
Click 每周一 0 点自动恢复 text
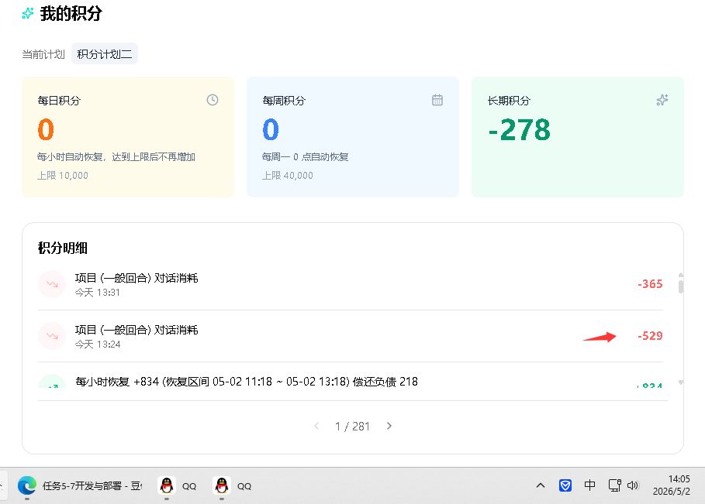[x=306, y=156]
